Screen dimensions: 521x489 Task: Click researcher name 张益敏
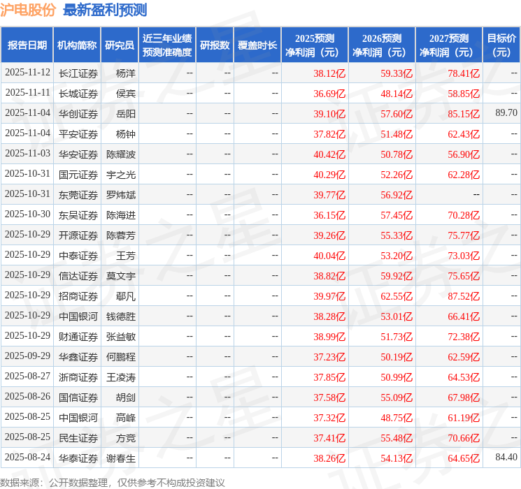coord(121,336)
